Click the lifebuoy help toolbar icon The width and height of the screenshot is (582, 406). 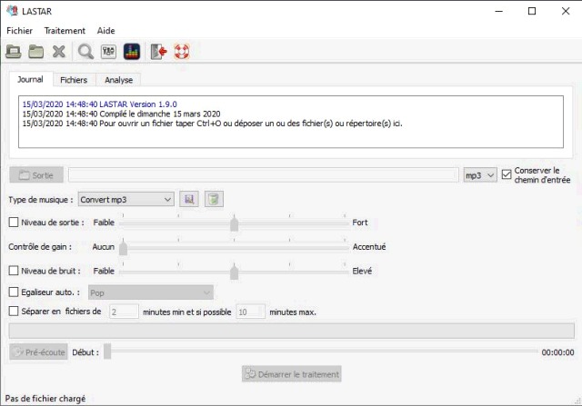(x=182, y=51)
